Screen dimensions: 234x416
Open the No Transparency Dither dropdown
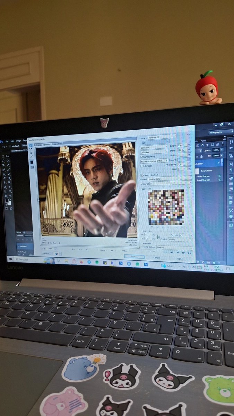tap(154, 161)
